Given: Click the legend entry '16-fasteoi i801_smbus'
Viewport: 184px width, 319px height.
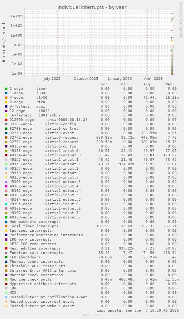Looking at the screenshot, I should pyautogui.click(x=35, y=115).
